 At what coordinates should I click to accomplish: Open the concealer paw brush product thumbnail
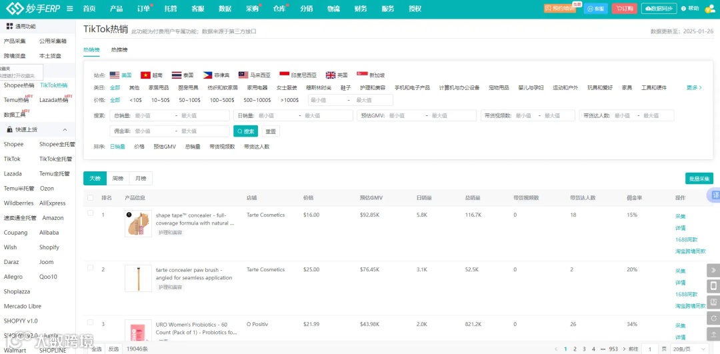[138, 278]
